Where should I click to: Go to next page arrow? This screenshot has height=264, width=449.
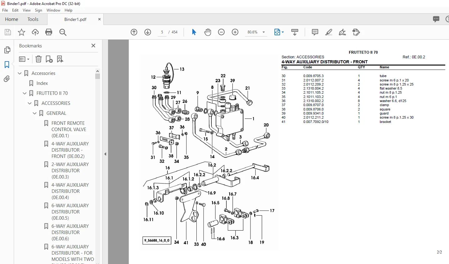click(148, 32)
